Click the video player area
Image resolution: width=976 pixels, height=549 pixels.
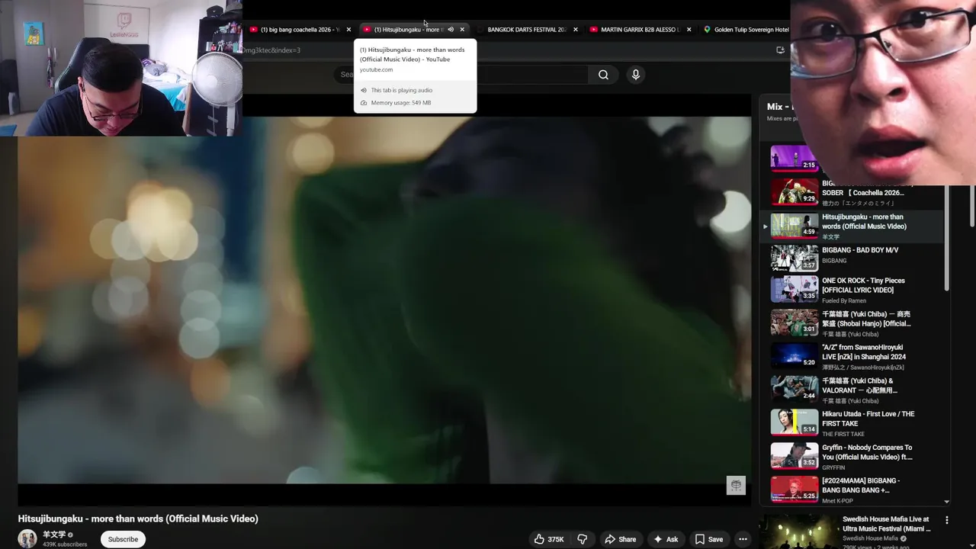click(384, 300)
